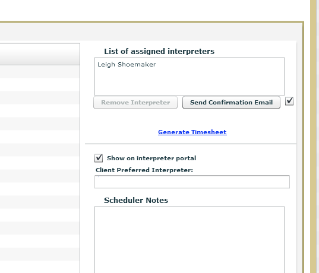The width and height of the screenshot is (319, 273).
Task: Focus the Client Preferred Interpreter text field
Action: point(192,182)
